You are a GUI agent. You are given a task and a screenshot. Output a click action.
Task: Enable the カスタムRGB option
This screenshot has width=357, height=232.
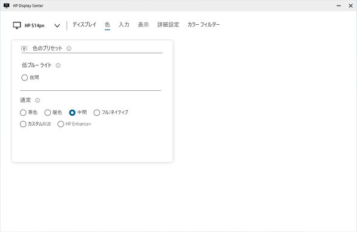[x=23, y=124]
